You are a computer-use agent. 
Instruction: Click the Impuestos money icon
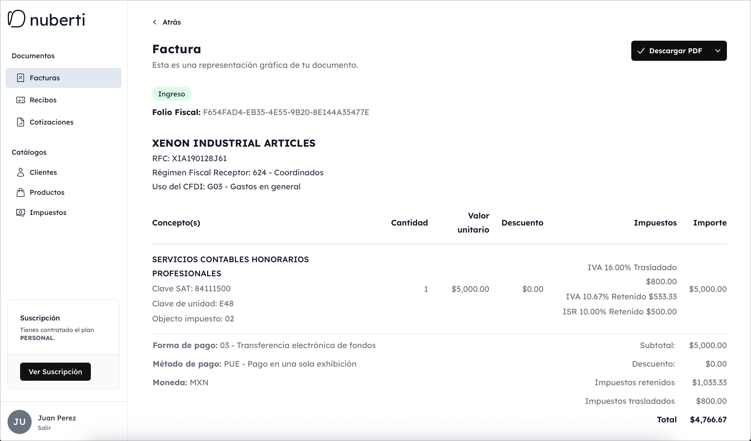tap(21, 212)
